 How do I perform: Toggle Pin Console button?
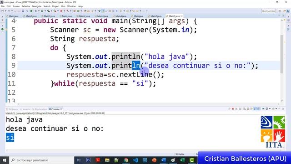[263, 109]
